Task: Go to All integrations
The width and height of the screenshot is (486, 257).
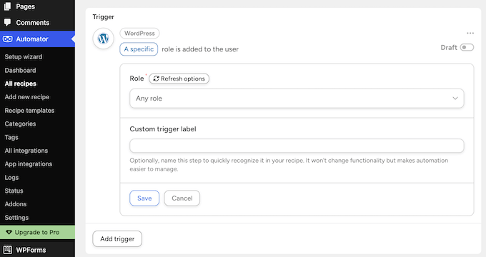Action: (x=26, y=151)
